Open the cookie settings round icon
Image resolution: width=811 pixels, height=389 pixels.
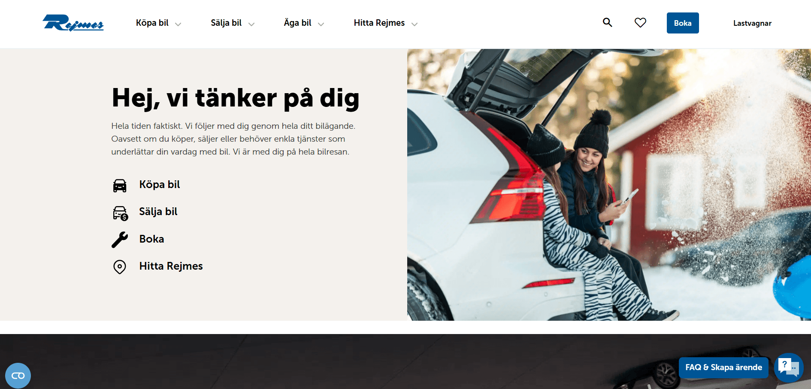click(x=18, y=376)
